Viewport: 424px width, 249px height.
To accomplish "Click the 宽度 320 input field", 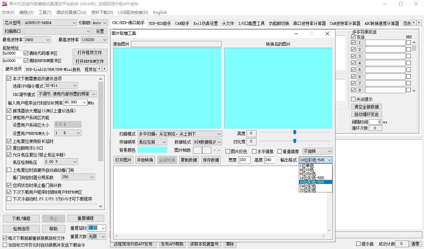I will tap(245, 160).
